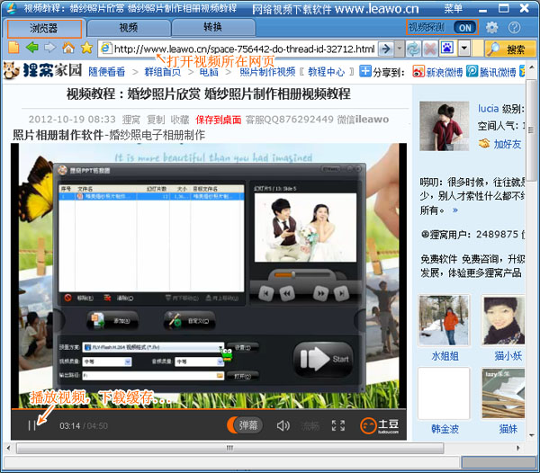
Task: Click the handshake icon beside 加好友
Action: click(x=484, y=143)
